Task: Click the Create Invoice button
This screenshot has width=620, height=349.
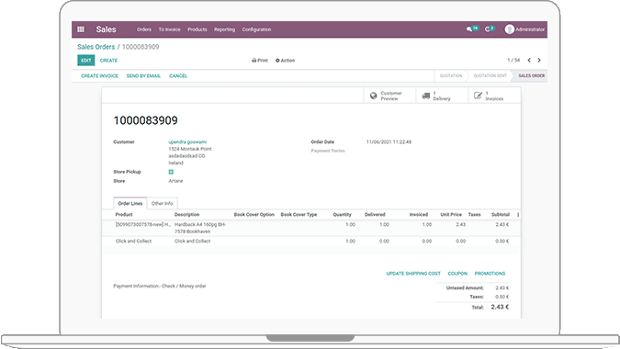Action: [99, 76]
